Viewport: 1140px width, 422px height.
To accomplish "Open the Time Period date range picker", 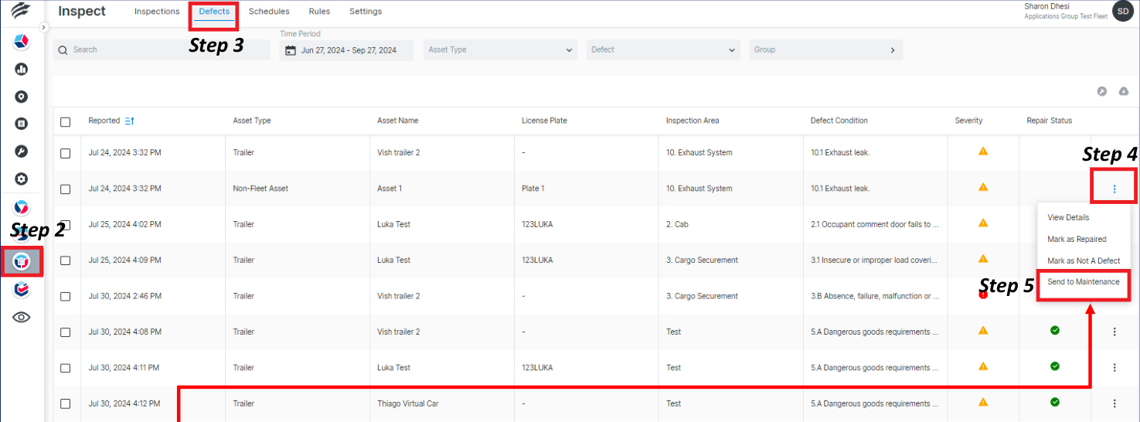I will tap(347, 50).
